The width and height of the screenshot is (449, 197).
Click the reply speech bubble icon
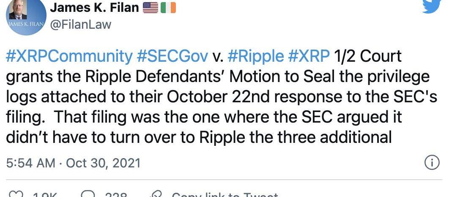click(88, 195)
